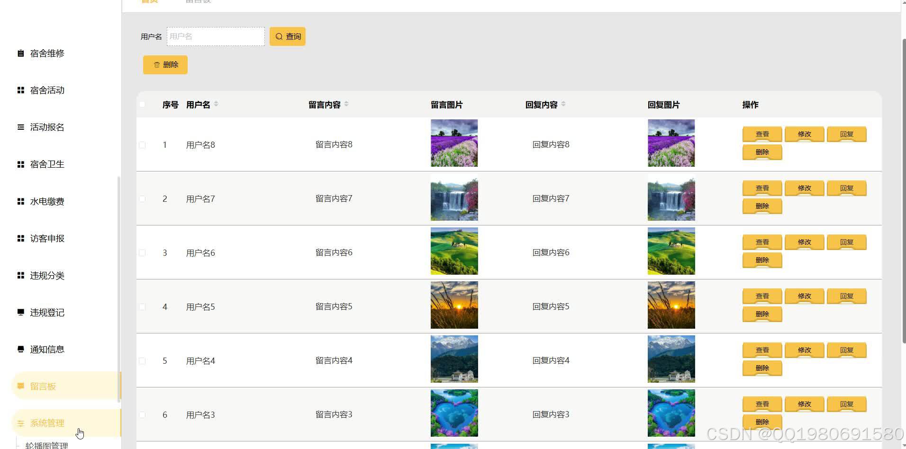Click the 访客申报 grid icon
Screen dimensions: 906x449
click(20, 238)
